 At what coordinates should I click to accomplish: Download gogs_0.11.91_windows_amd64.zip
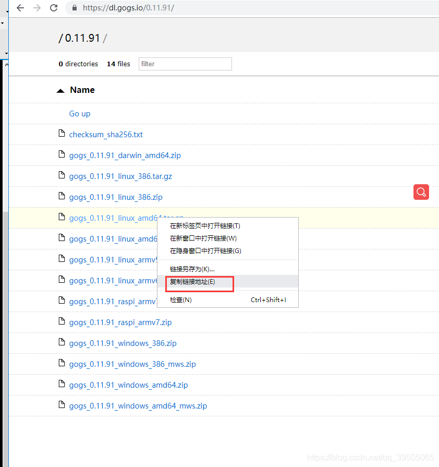point(129,385)
